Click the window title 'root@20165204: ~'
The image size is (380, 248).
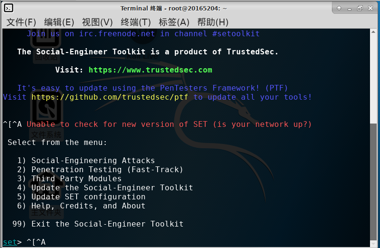click(x=198, y=8)
